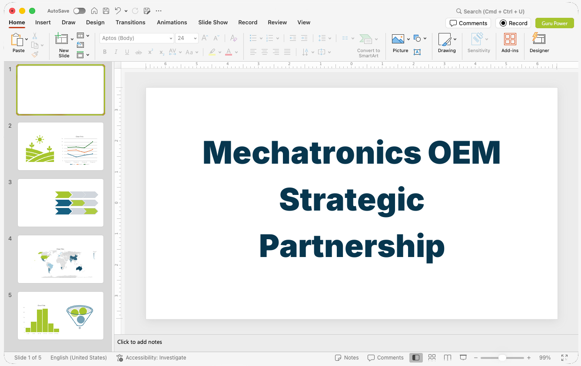Undo the last action
581x366 pixels.
(118, 11)
